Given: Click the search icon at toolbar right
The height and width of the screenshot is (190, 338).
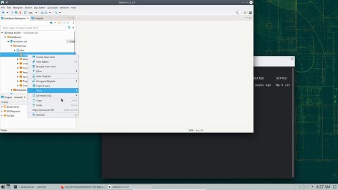Looking at the screenshot, I should coord(237,13).
